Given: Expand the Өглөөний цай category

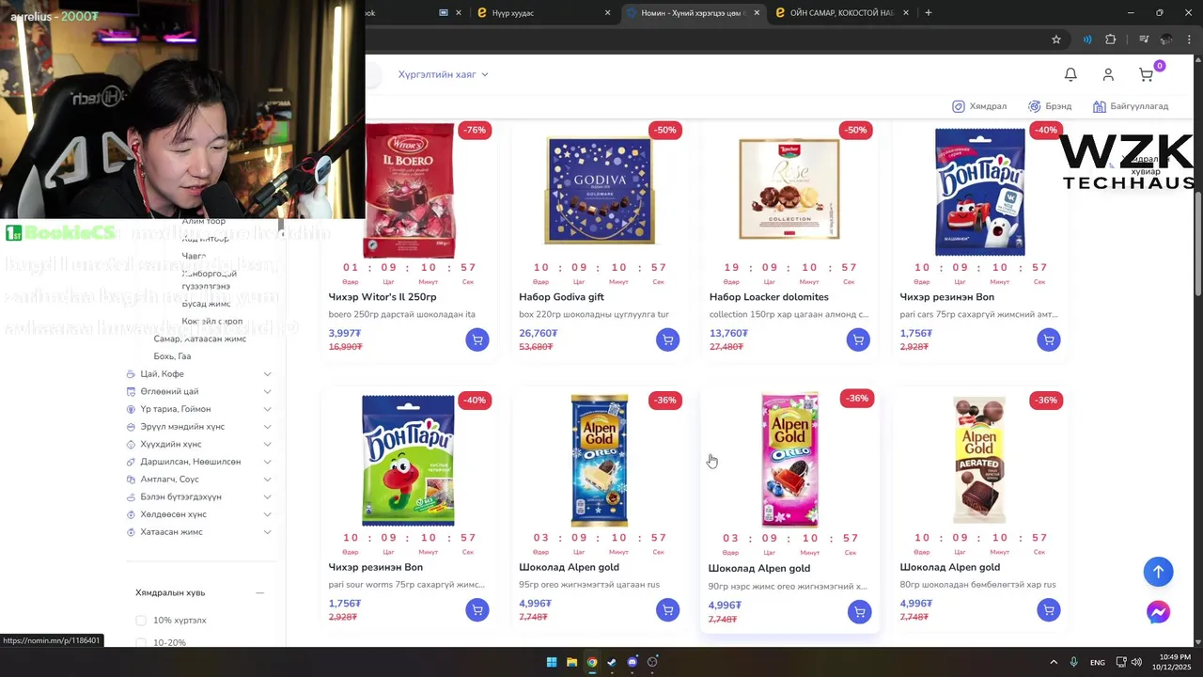Looking at the screenshot, I should 268,391.
